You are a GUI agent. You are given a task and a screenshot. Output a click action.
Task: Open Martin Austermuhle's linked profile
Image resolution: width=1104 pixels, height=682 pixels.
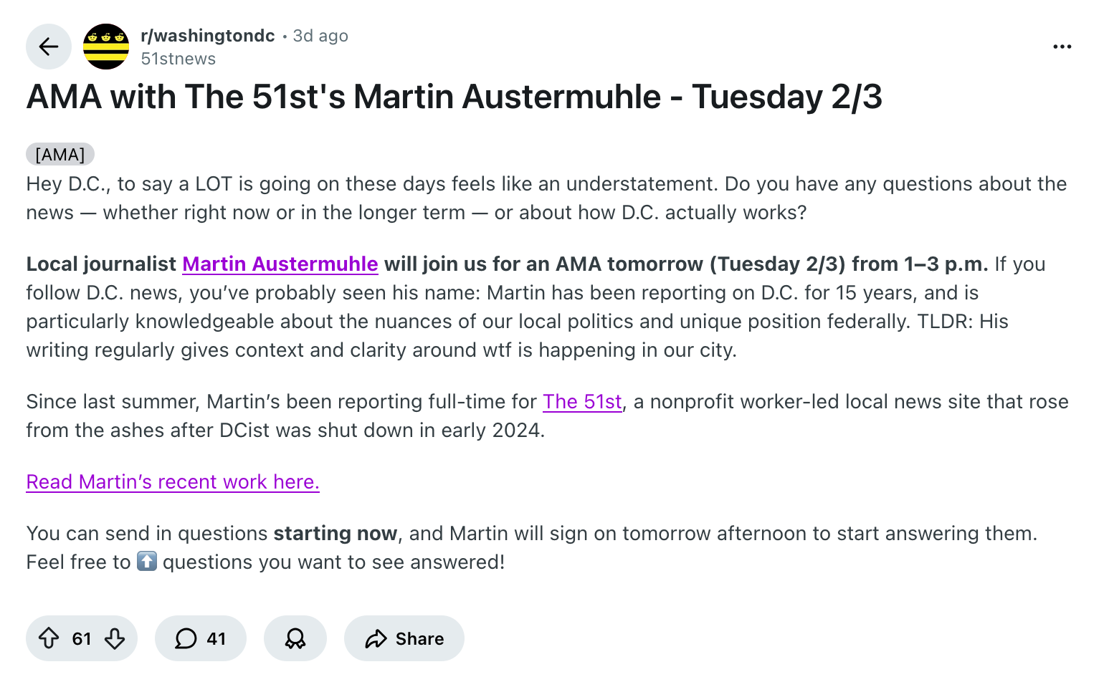(x=280, y=264)
